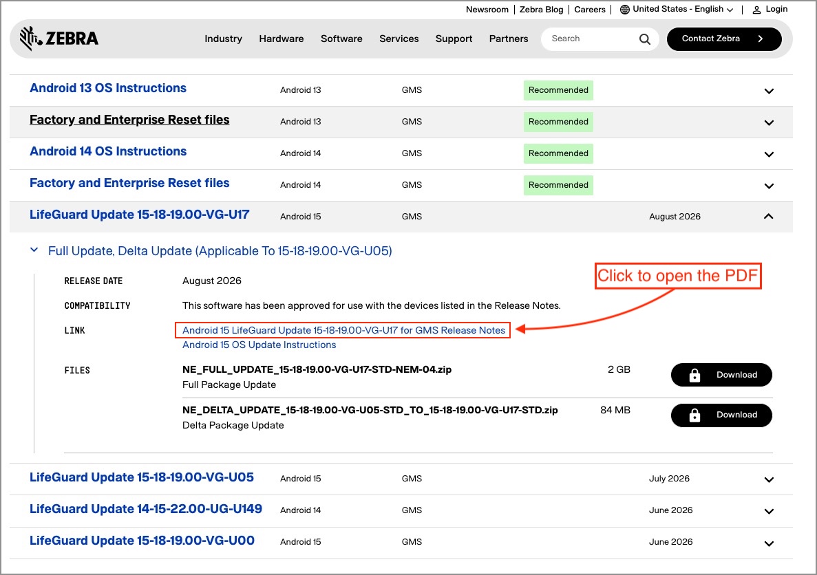Collapse the Full Update, Delta Update section chevron
The width and height of the screenshot is (817, 575).
(34, 250)
